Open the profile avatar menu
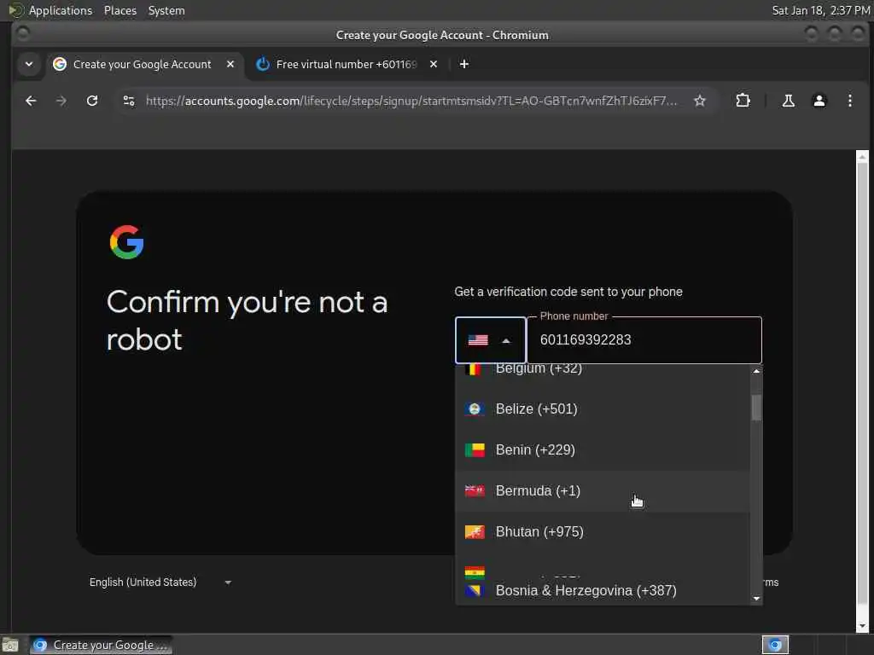Image resolution: width=874 pixels, height=655 pixels. pos(819,101)
